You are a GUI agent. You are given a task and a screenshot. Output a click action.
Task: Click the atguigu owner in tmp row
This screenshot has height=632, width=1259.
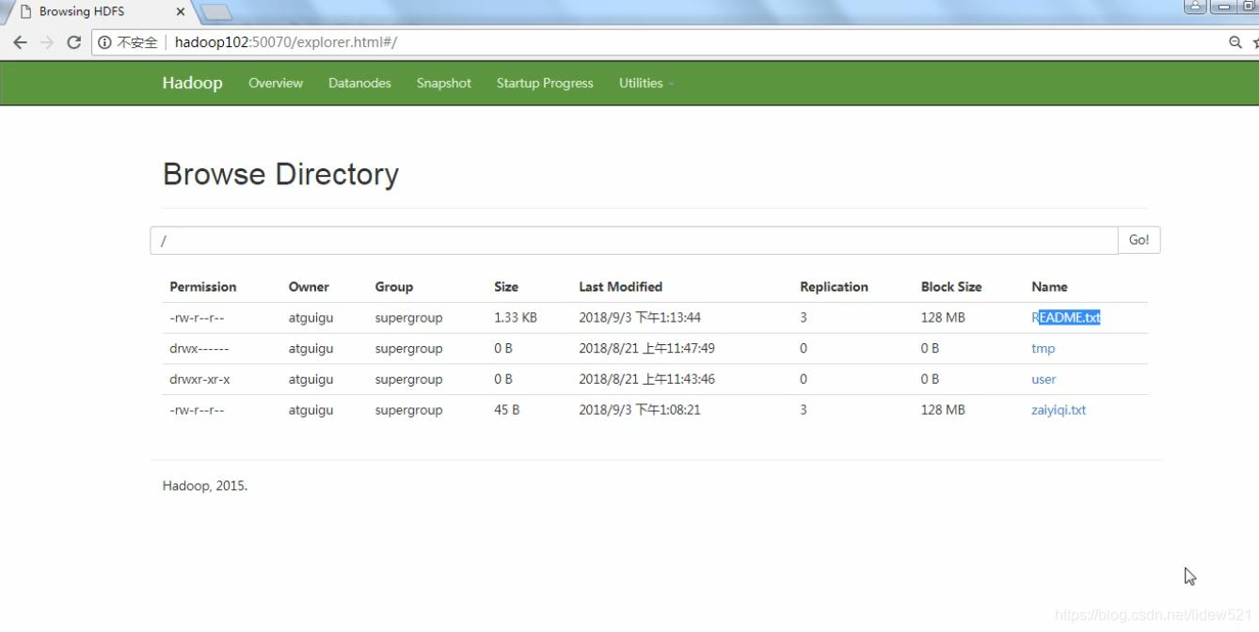coord(311,349)
